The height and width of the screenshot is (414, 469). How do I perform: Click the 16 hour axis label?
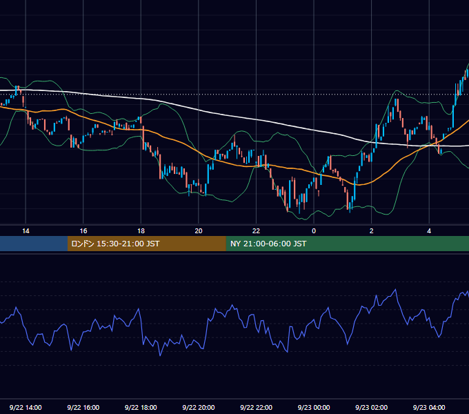[83, 231]
